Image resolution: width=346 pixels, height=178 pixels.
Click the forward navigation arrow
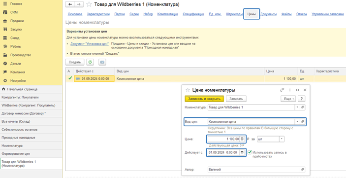79,4
